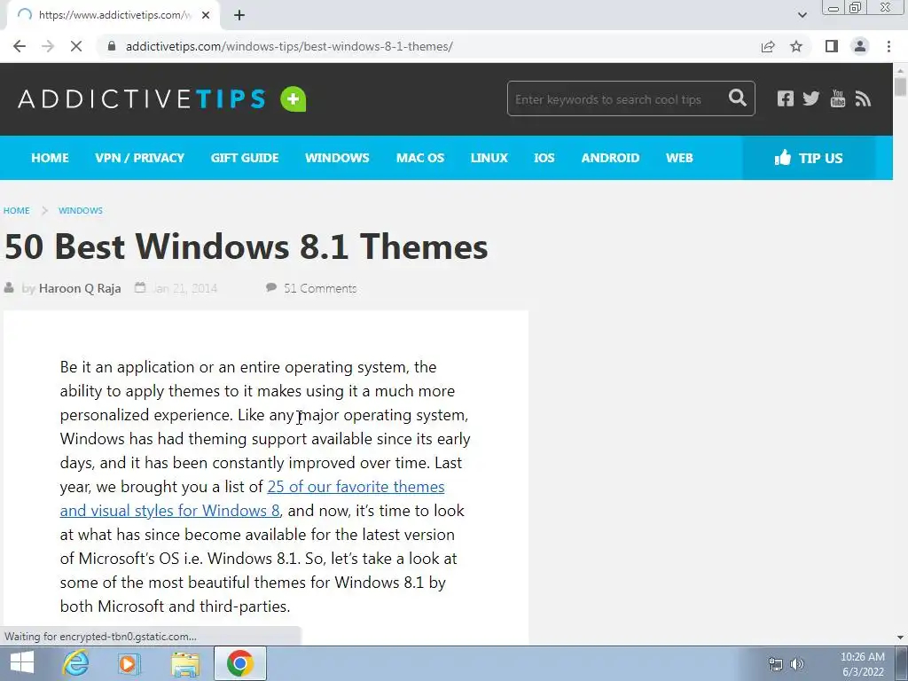
Task: Click the HOME breadcrumb link
Action: [16, 211]
